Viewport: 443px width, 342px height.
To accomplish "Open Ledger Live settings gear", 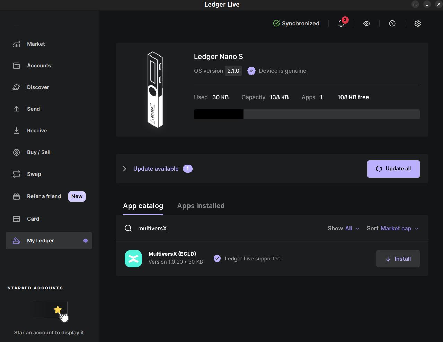I will 417,23.
